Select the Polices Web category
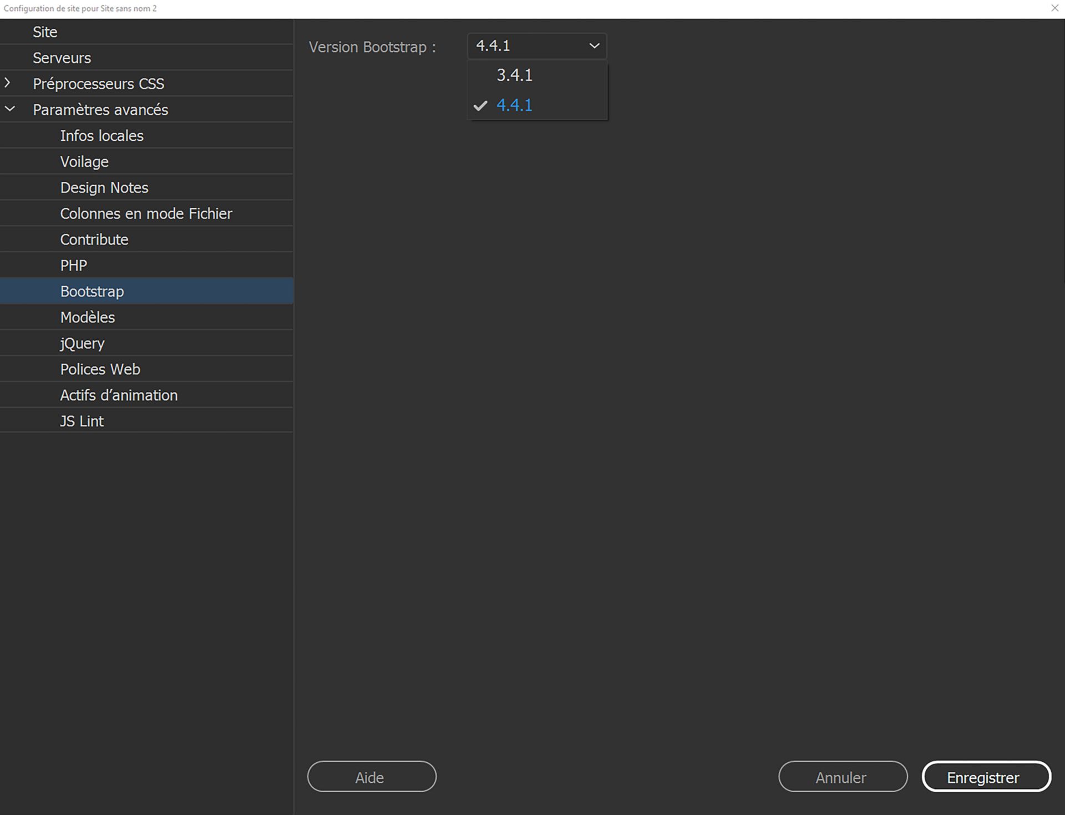Viewport: 1065px width, 815px height. coord(100,369)
